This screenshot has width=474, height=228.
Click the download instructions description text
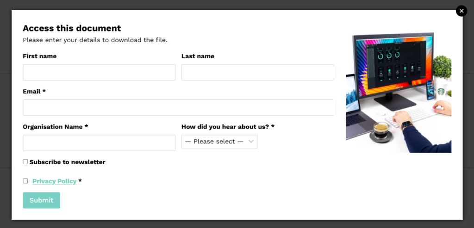pyautogui.click(x=95, y=40)
